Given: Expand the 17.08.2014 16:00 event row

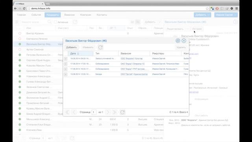Looking at the screenshot, I should pos(66,69).
